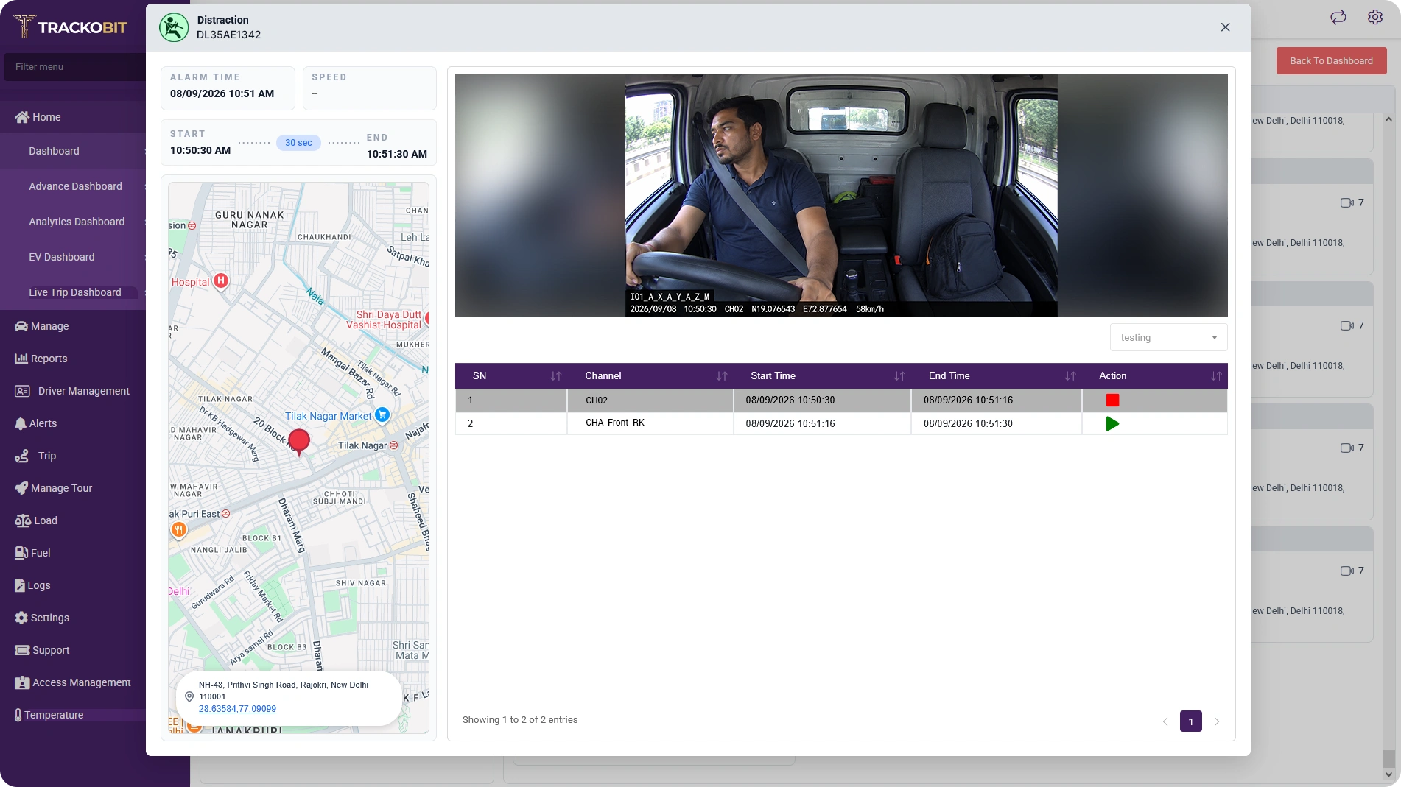
Task: Select table cell CHA_Front_RK
Action: [x=650, y=423]
